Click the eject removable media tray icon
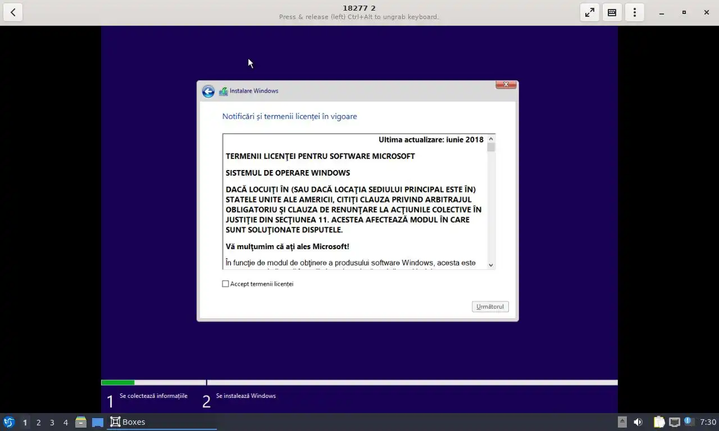Viewport: 719px width, 431px height. [x=622, y=422]
